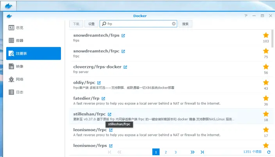This screenshot has width=275, height=157.
Task: Click the Docker whale icon in the window title bar
Action: tap(9, 16)
